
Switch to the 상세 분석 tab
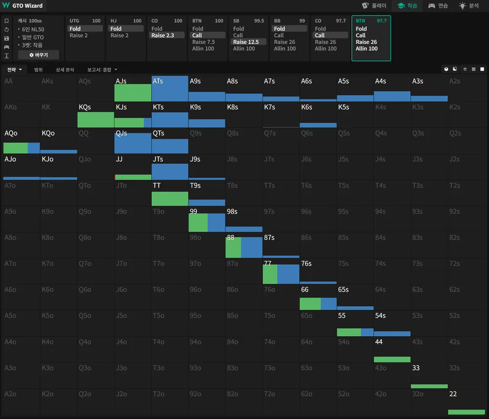click(65, 69)
